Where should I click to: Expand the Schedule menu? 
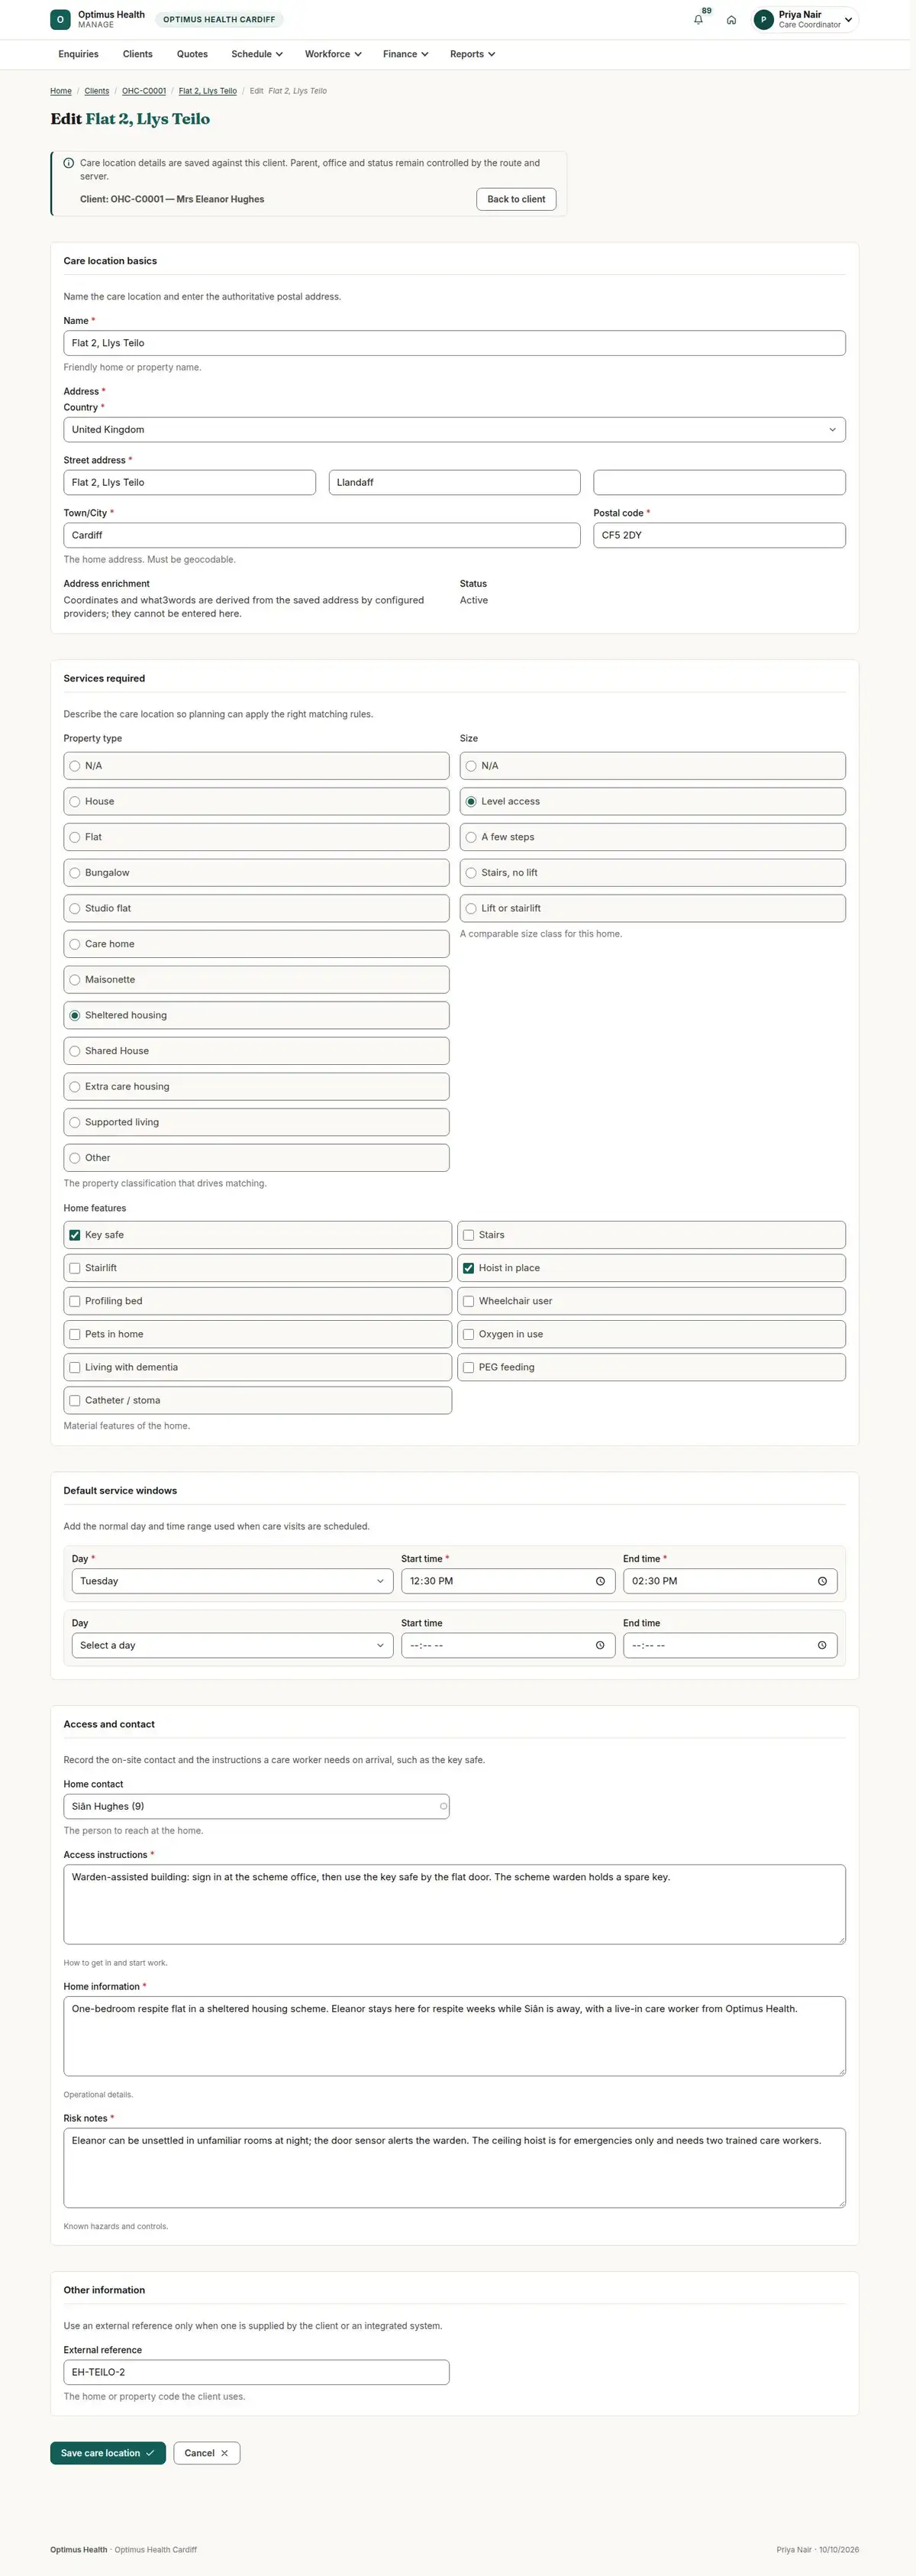pyautogui.click(x=256, y=54)
